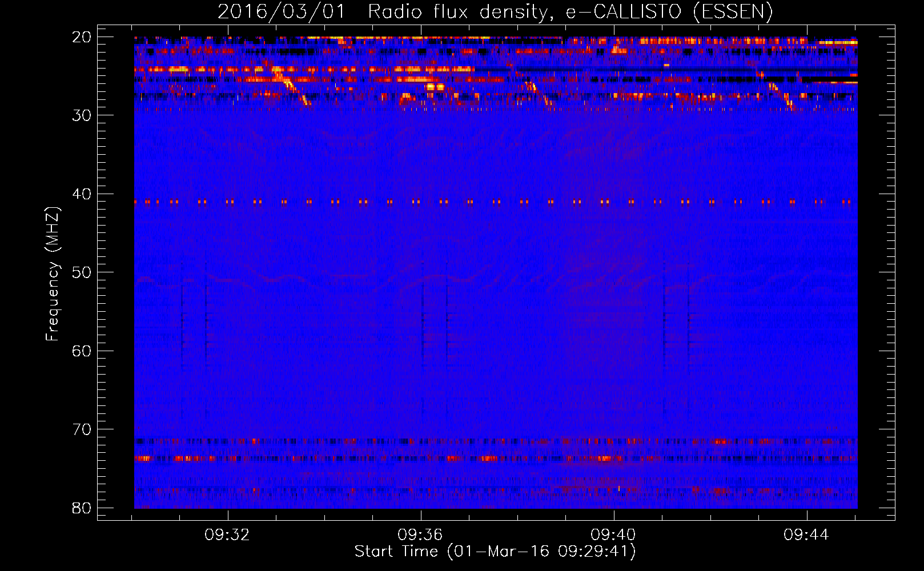Click the 09:40 time tick label
The height and width of the screenshot is (571, 924).
tap(614, 535)
